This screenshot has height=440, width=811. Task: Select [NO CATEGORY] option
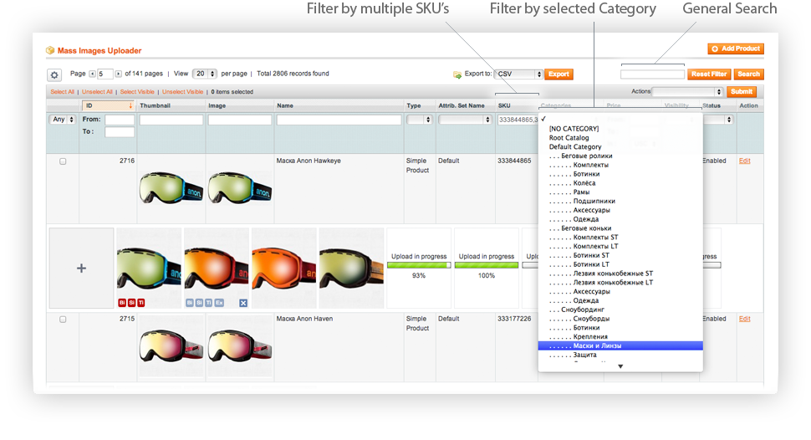tap(574, 128)
